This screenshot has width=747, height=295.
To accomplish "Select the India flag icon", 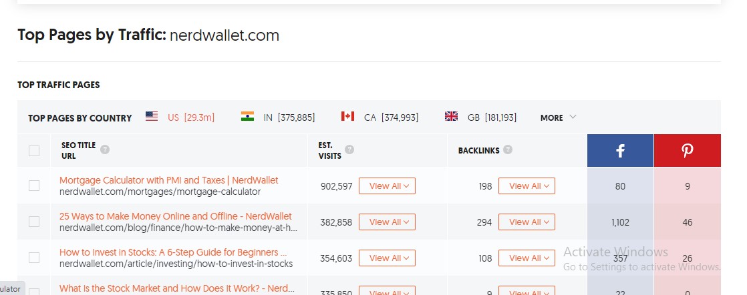I will pos(248,117).
